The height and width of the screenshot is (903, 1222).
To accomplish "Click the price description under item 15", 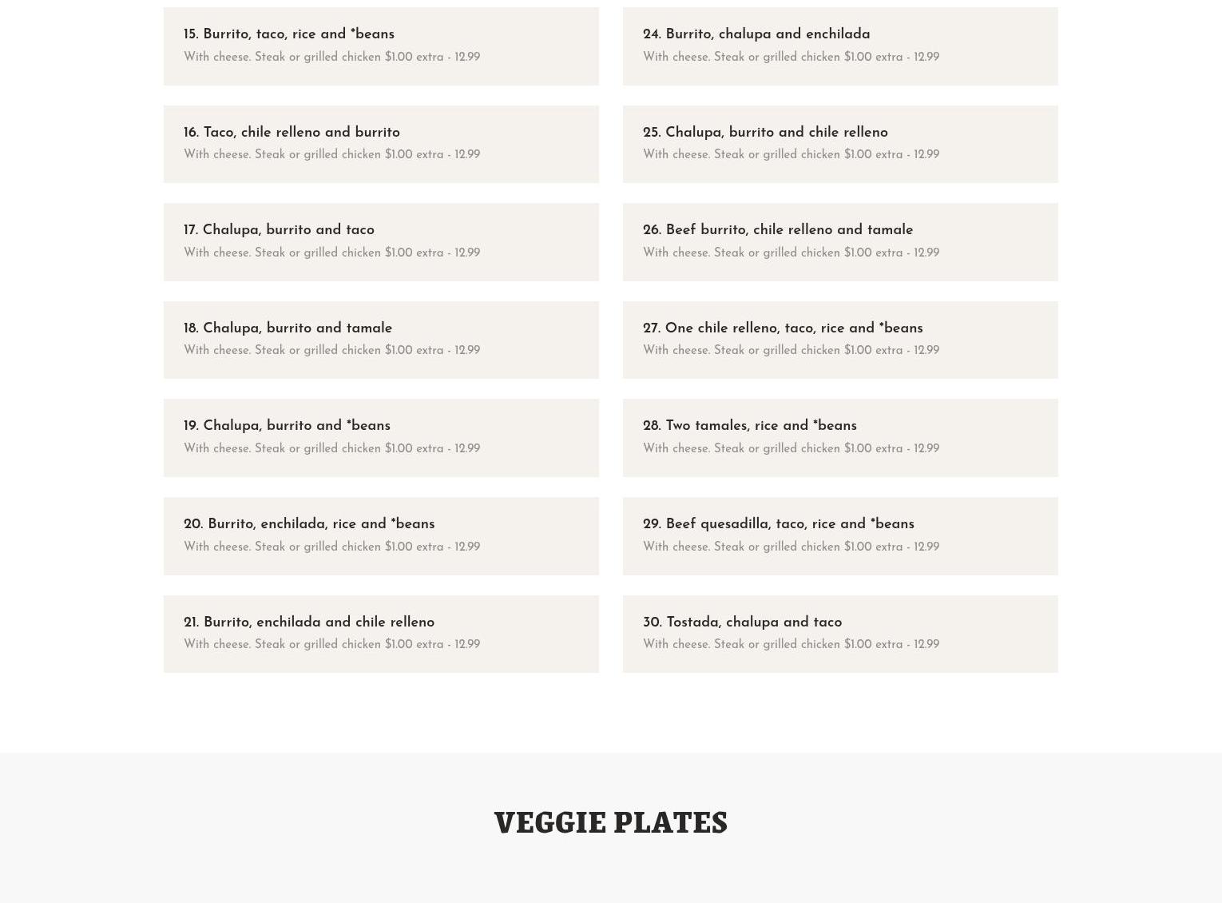I will click(x=331, y=57).
